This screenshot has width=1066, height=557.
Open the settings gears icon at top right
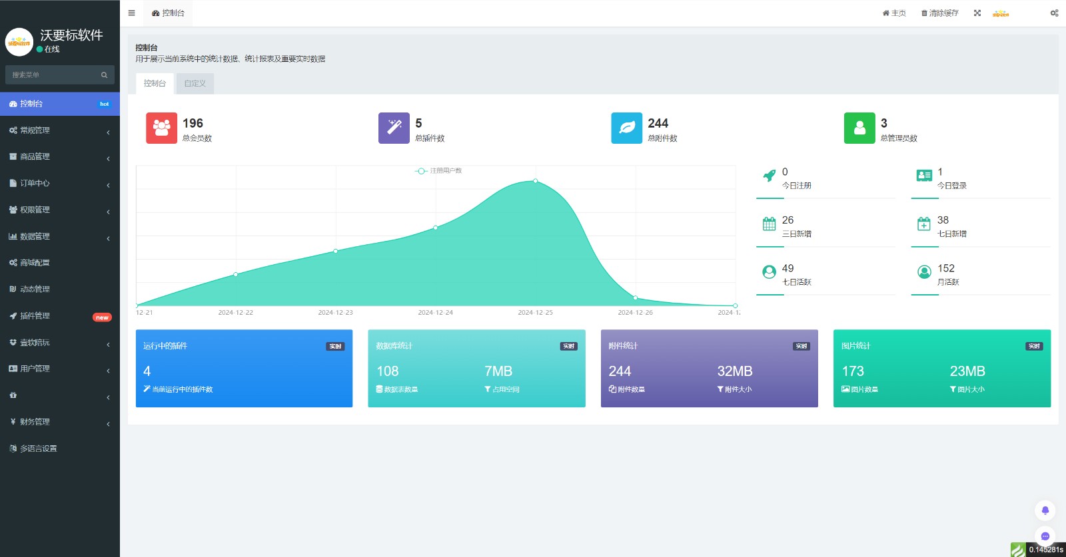tap(1054, 13)
